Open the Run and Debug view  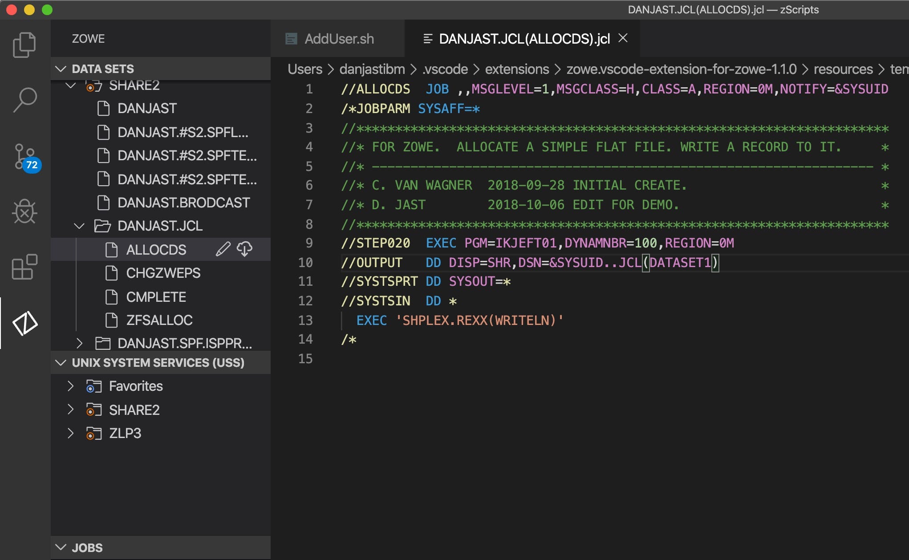point(24,211)
